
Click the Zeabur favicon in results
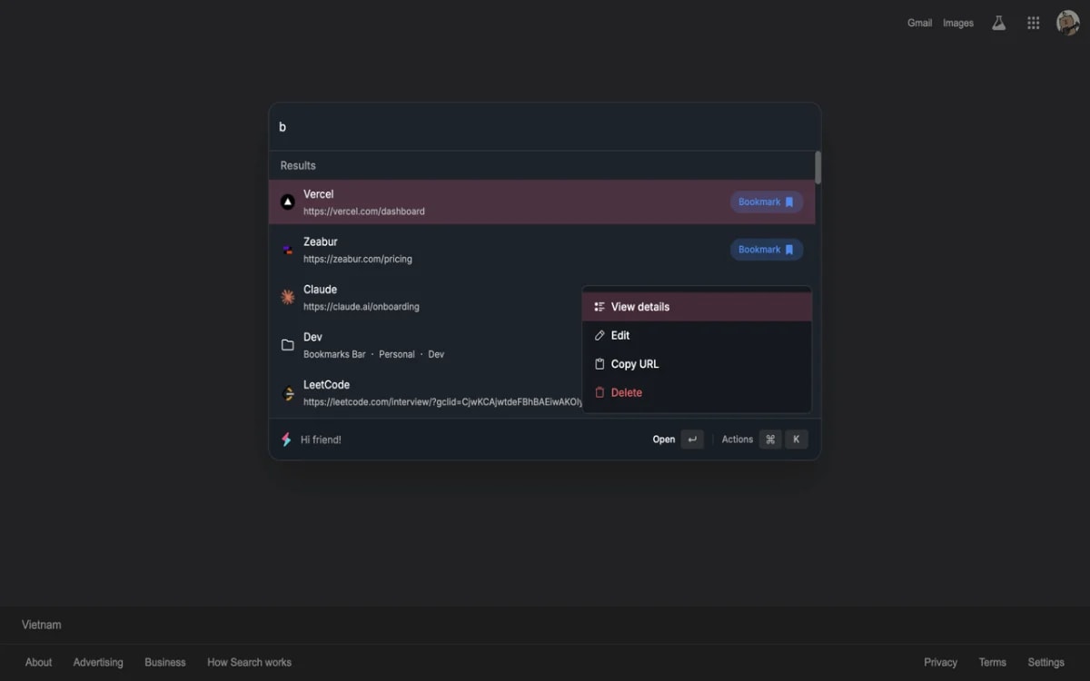tap(287, 249)
